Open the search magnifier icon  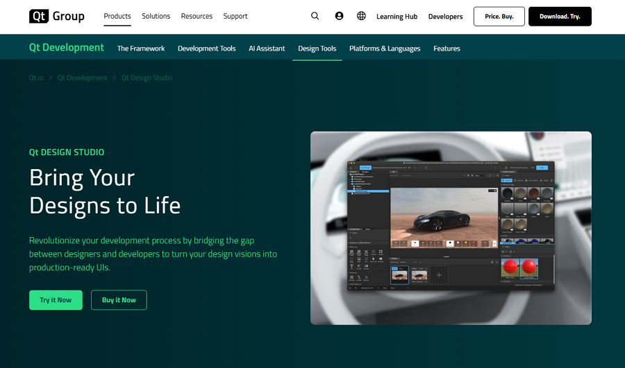[315, 16]
